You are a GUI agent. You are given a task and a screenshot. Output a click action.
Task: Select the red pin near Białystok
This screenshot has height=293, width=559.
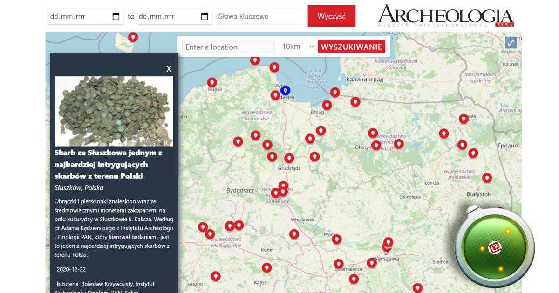click(x=487, y=177)
